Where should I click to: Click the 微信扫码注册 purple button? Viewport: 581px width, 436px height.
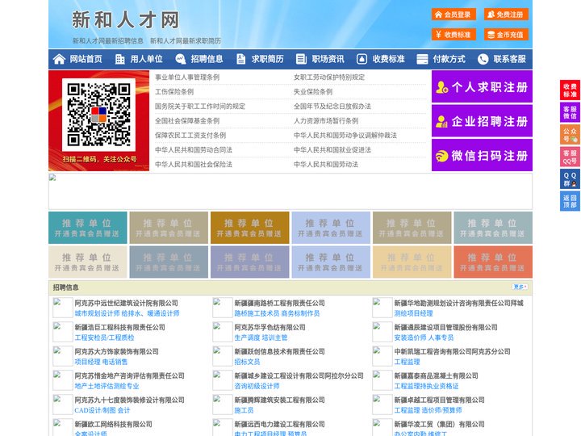tap(482, 155)
